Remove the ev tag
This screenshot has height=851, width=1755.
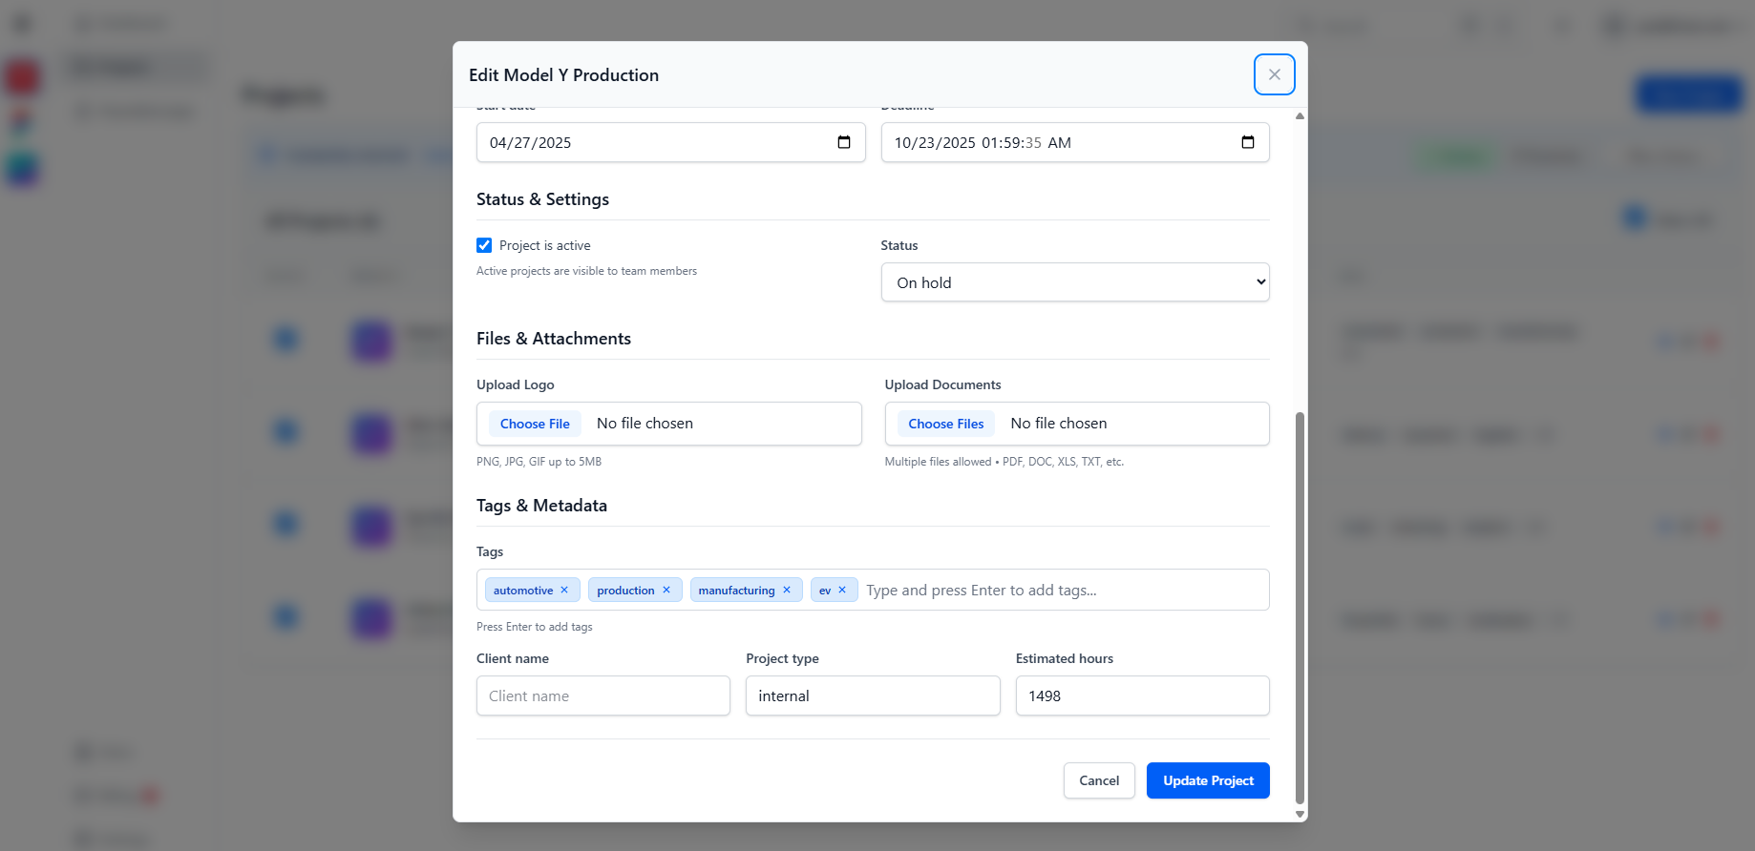[842, 590]
